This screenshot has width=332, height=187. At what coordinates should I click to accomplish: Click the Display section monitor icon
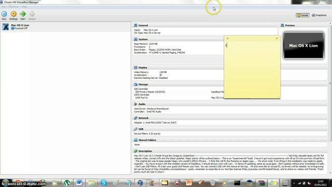[x=136, y=68]
